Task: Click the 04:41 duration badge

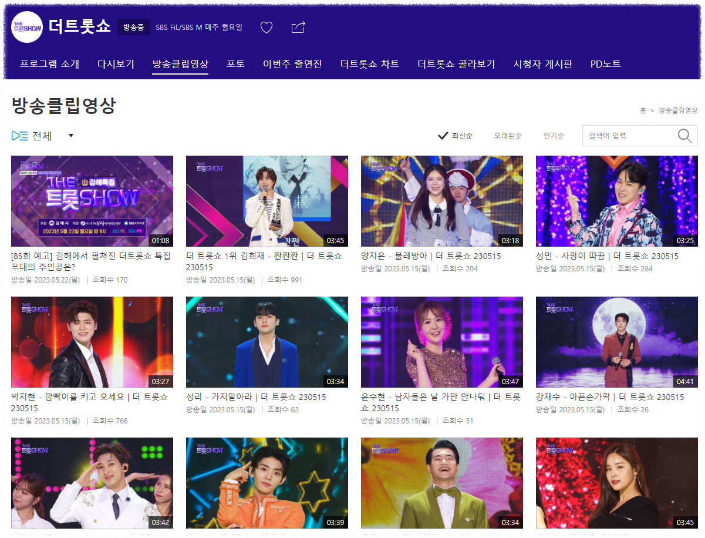Action: (685, 381)
